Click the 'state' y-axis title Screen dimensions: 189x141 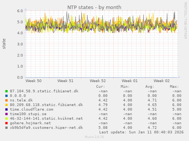[x=4, y=44]
